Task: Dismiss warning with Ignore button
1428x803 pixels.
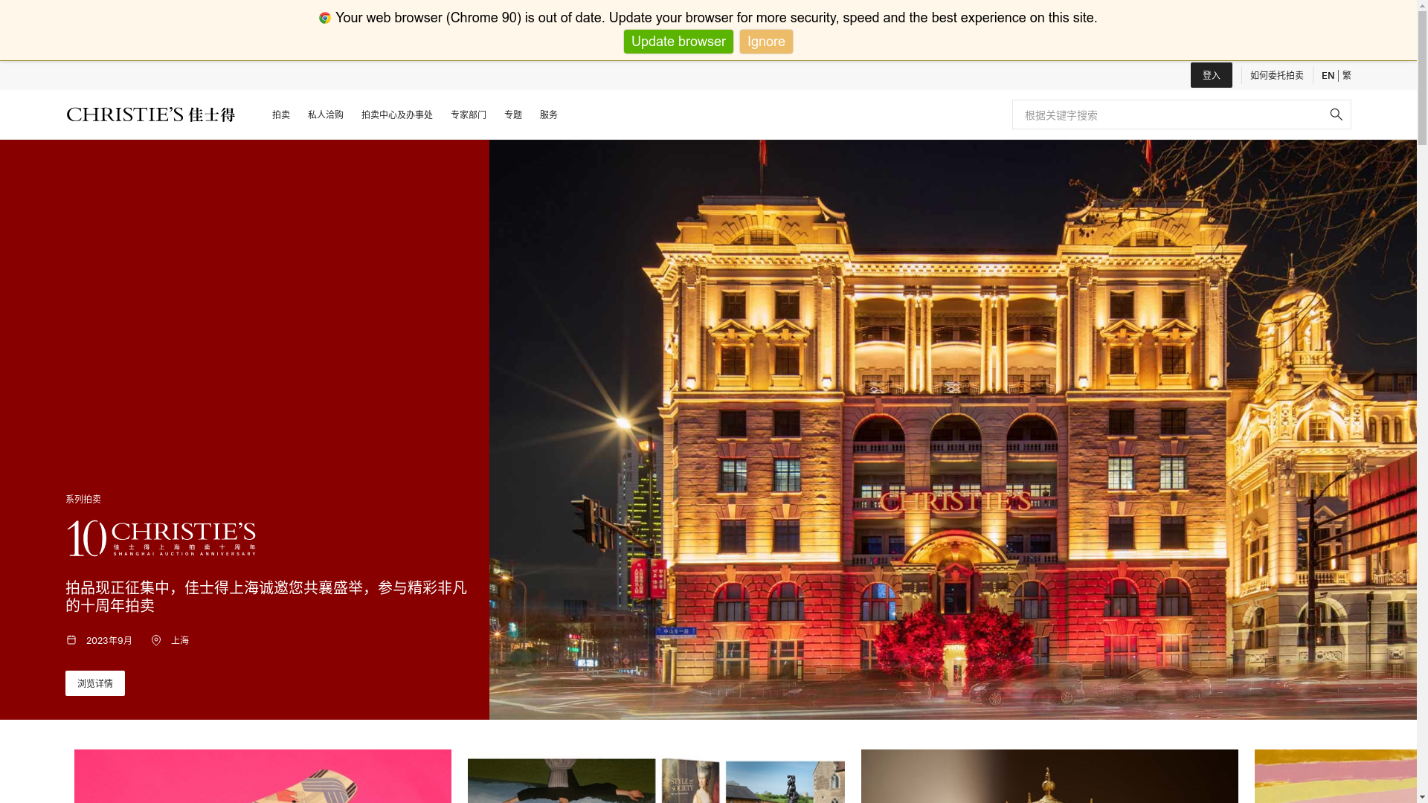Action: (766, 42)
